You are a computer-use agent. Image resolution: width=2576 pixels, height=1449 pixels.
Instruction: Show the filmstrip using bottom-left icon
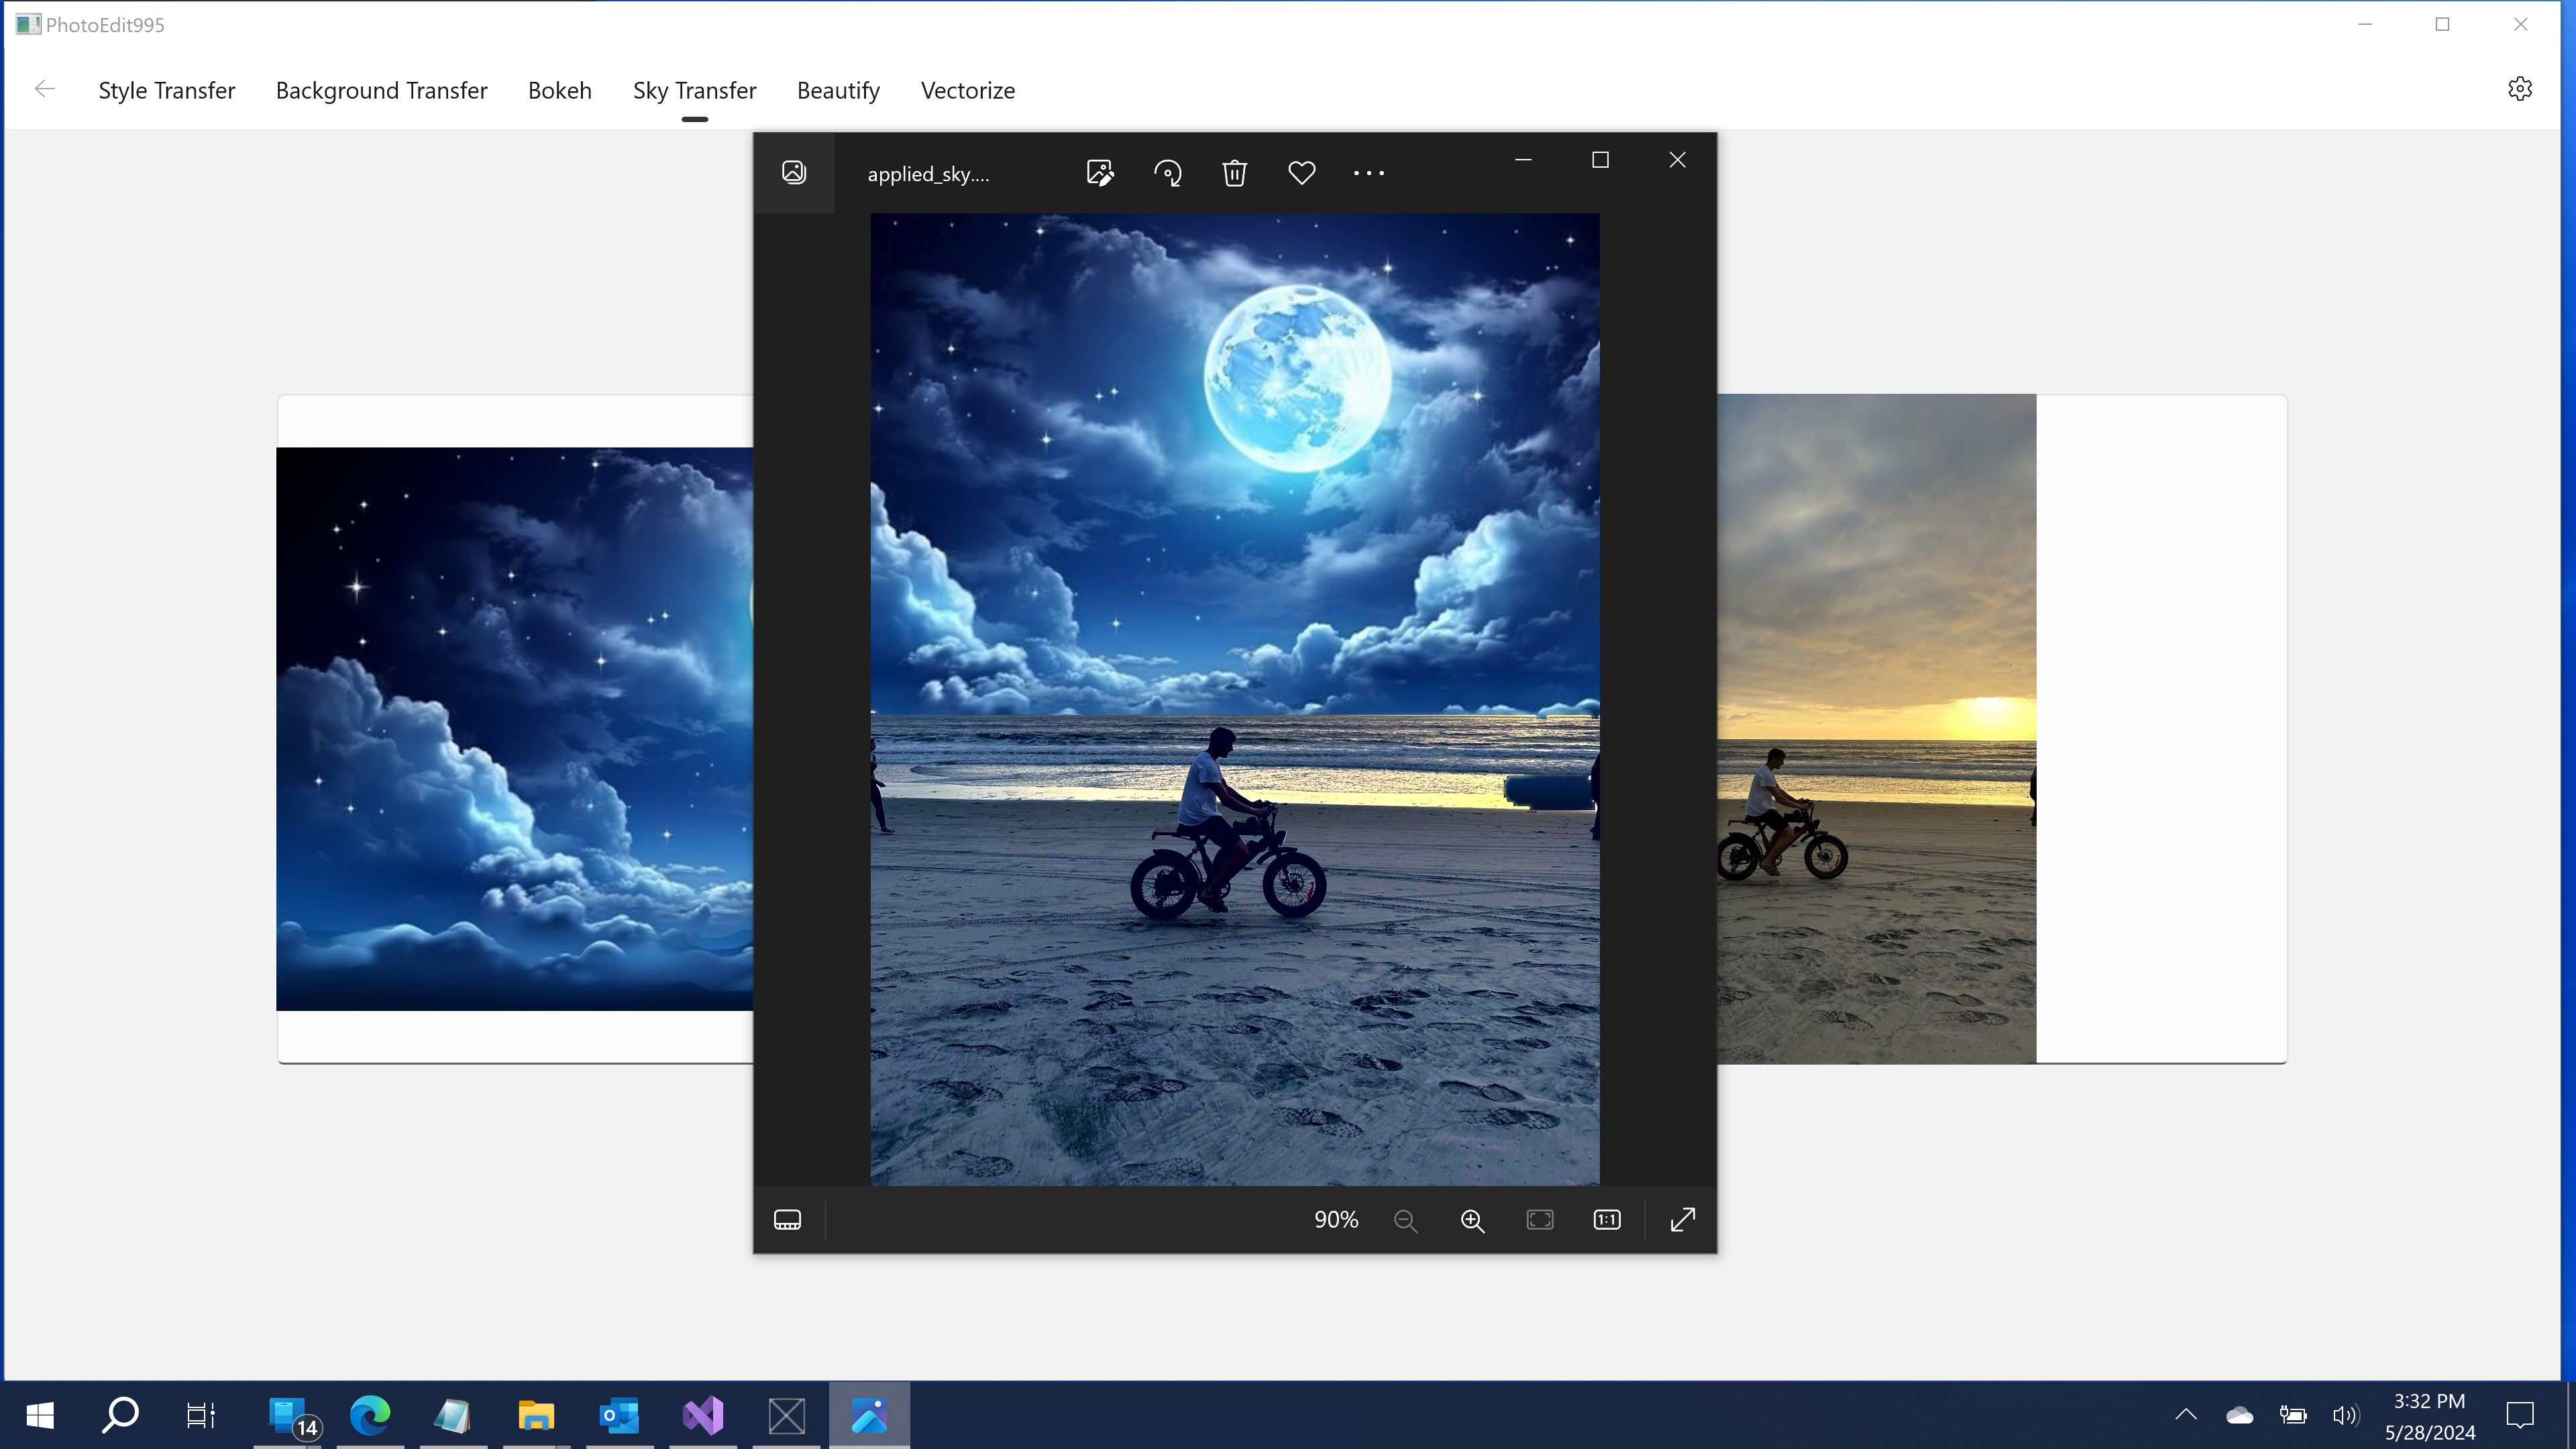[788, 1220]
